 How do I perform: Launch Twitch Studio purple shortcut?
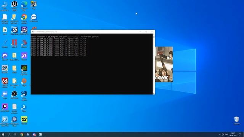click(5, 107)
